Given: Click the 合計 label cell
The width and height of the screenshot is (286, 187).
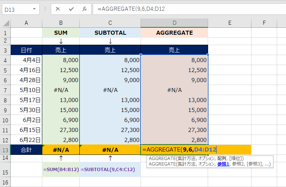Looking at the screenshot, I should coord(26,150).
